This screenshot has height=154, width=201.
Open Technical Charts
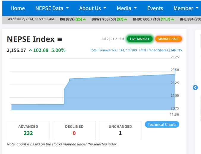(162, 124)
